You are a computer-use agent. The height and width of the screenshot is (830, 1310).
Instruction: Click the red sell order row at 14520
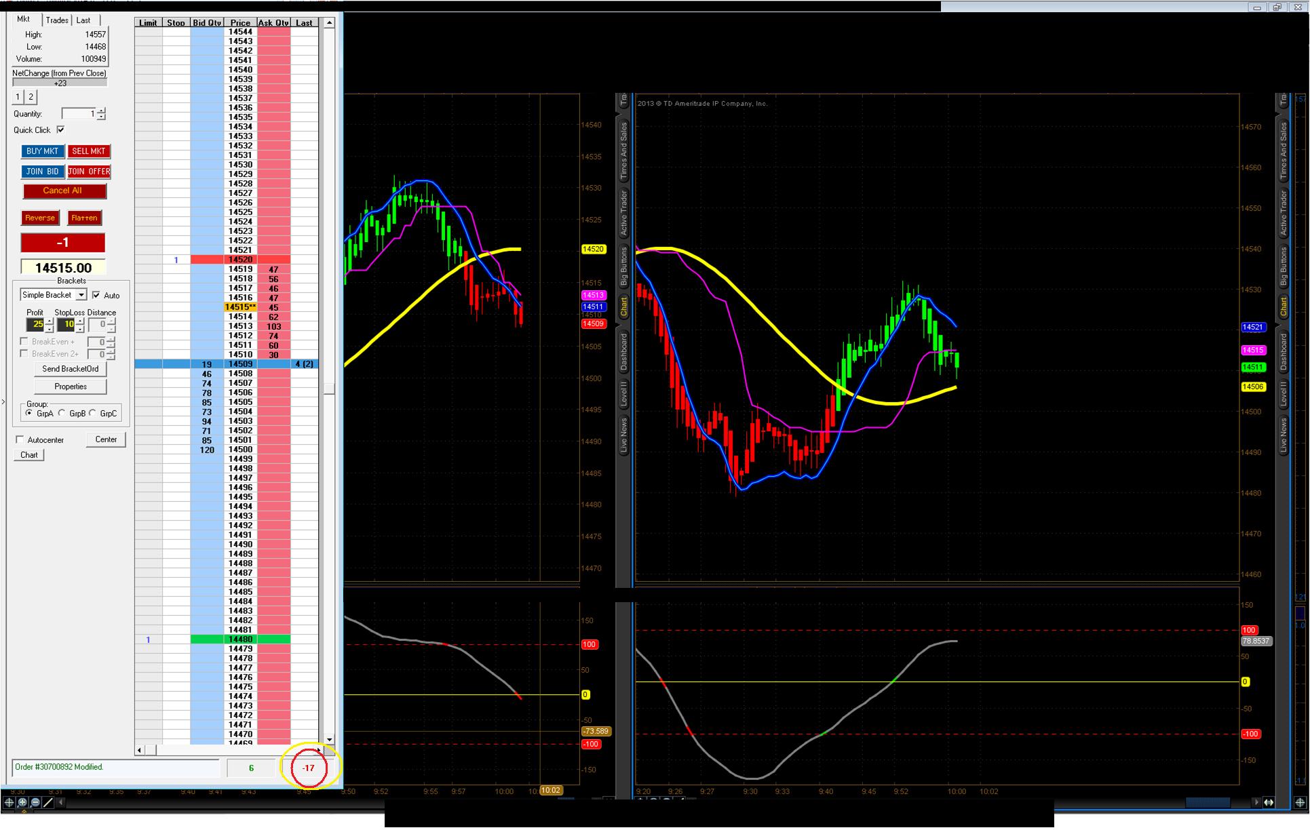point(227,260)
